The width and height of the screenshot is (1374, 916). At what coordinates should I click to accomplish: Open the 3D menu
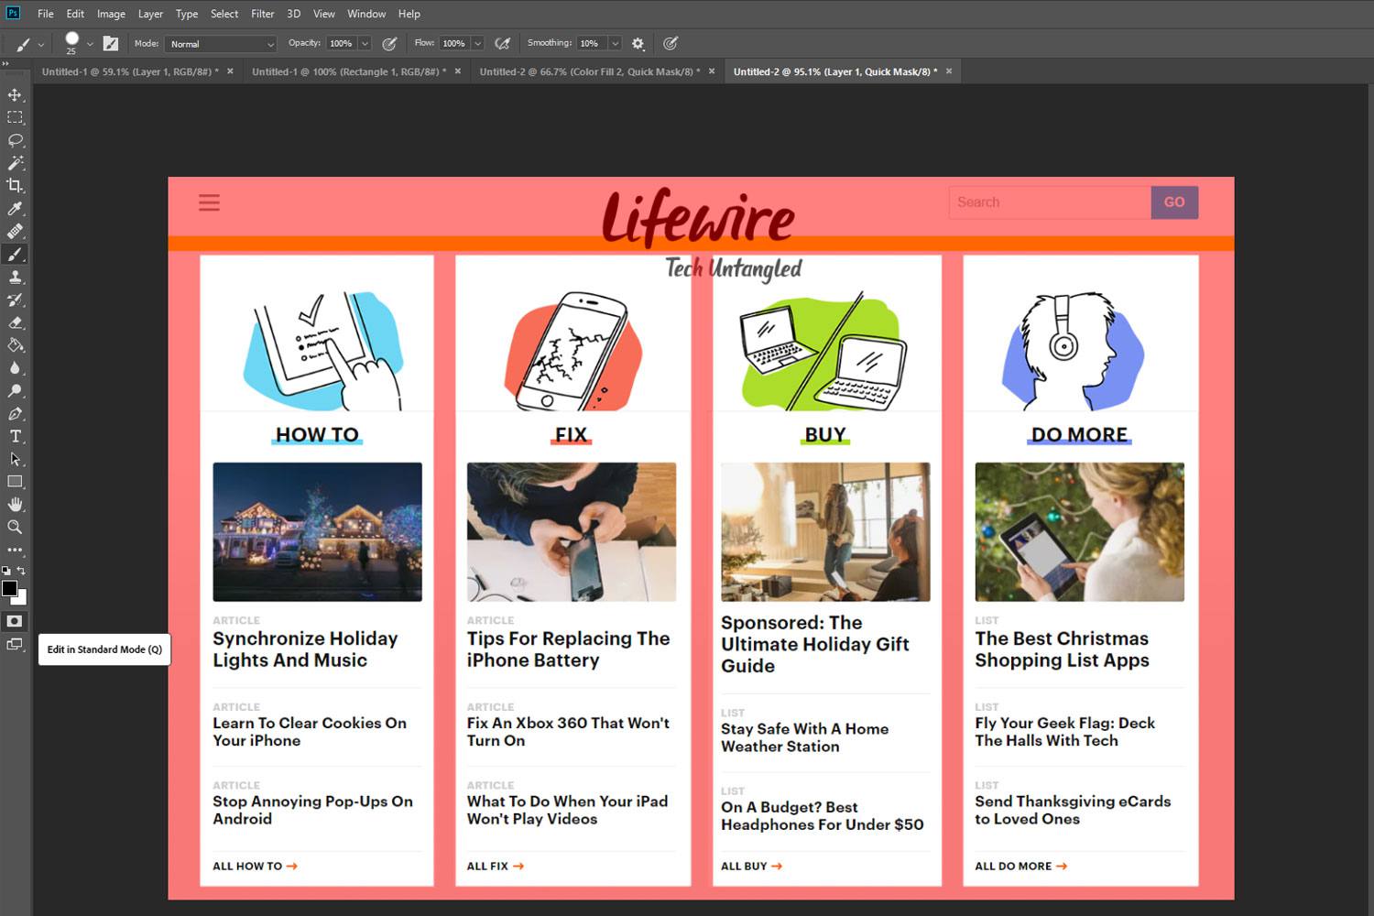tap(293, 14)
